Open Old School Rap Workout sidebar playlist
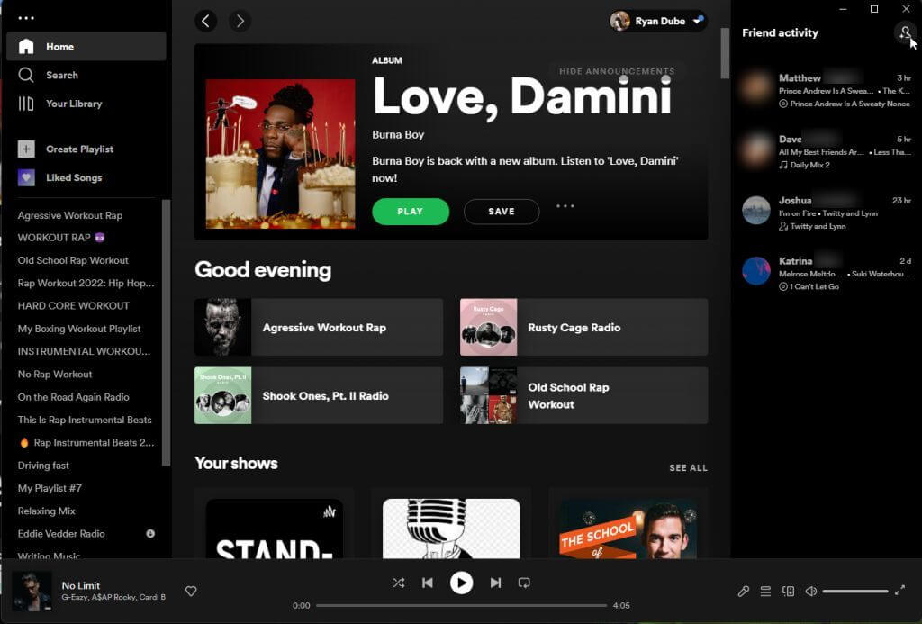This screenshot has width=922, height=624. click(73, 260)
